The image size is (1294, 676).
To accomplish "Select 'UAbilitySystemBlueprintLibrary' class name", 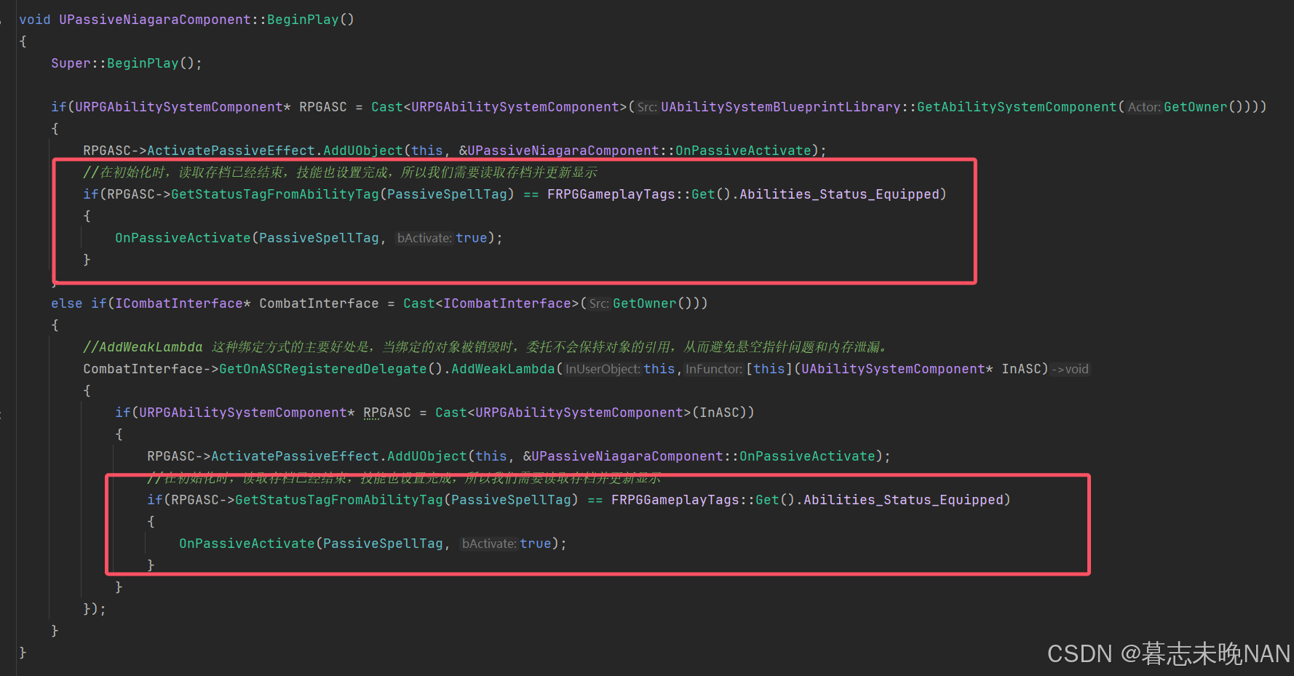I will point(781,107).
